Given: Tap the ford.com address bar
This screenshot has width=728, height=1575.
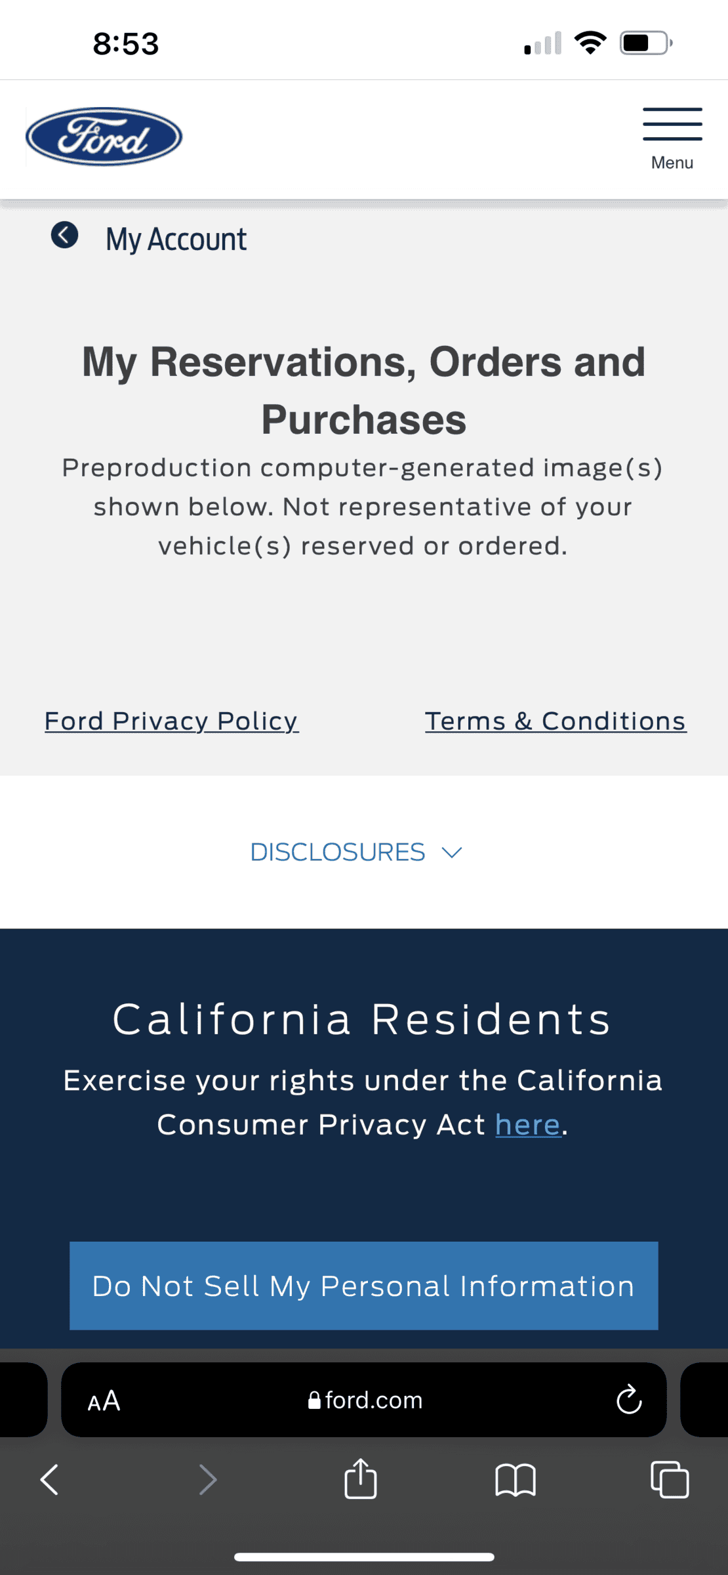Looking at the screenshot, I should click(x=374, y=1400).
